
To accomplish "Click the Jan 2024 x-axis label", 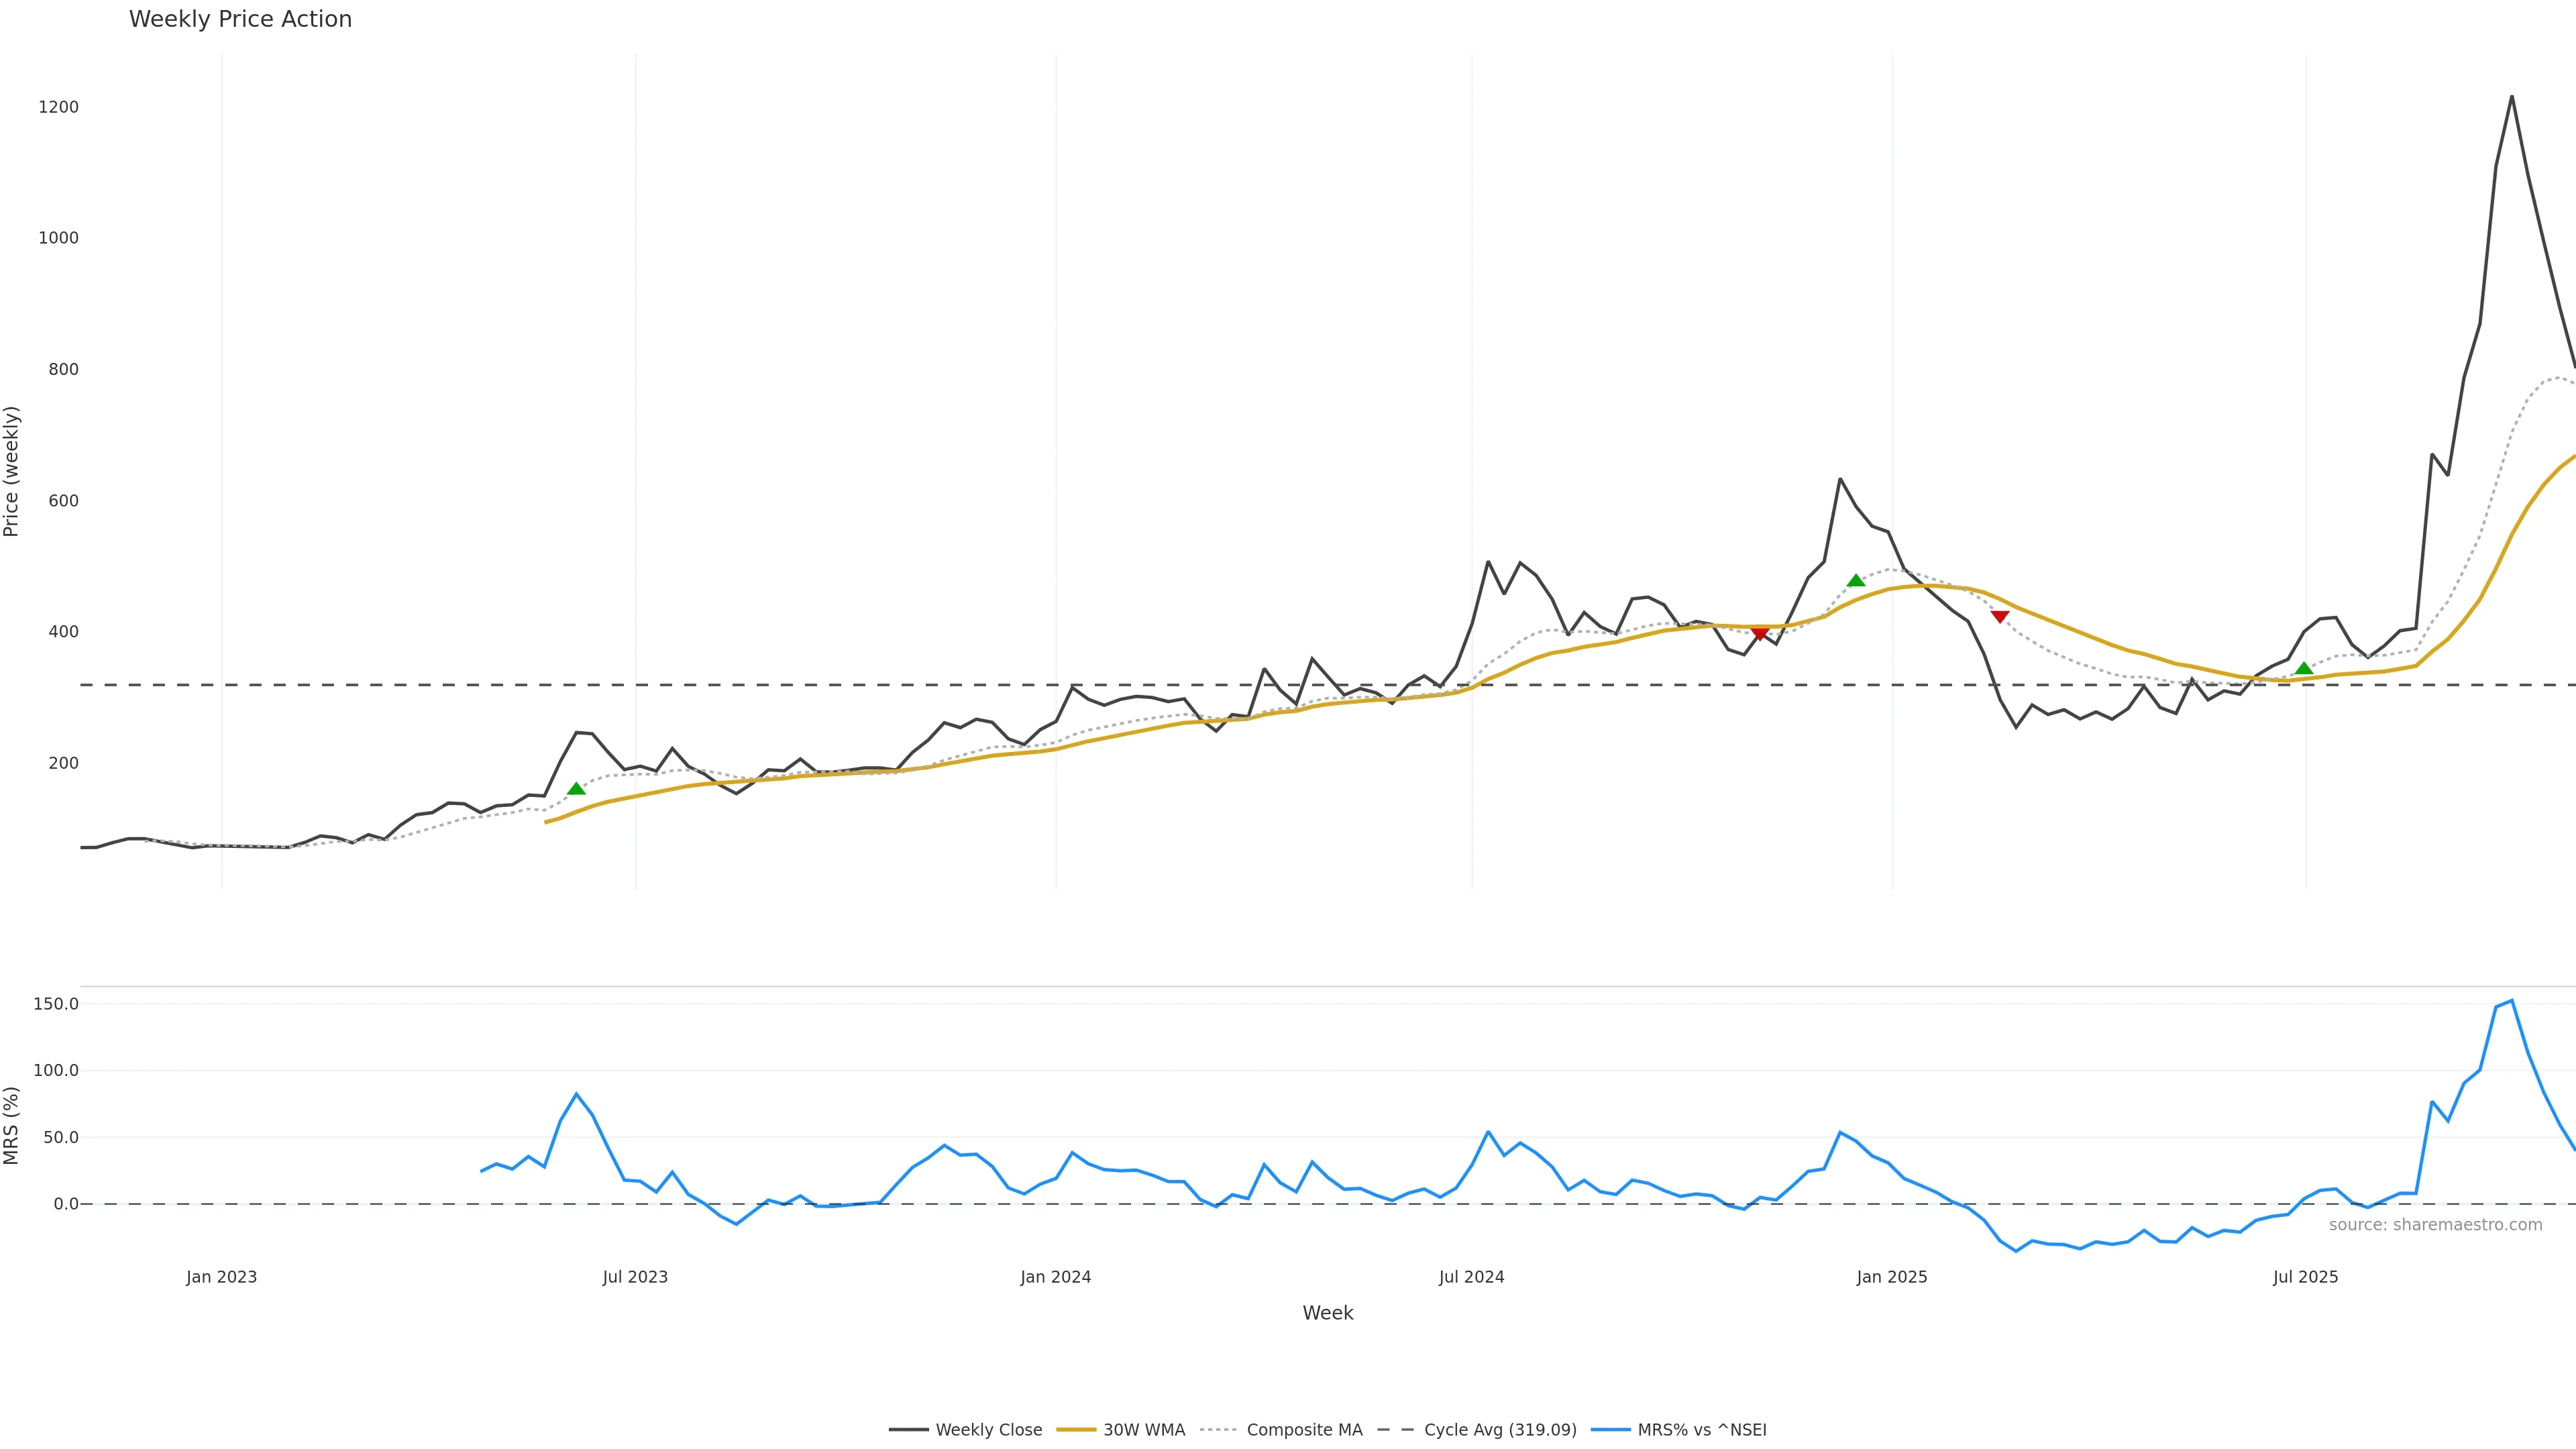I will pyautogui.click(x=1055, y=1277).
